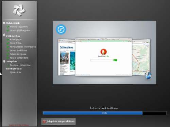Click the gear icon beside Előkészítés
The width and height of the screenshot is (170, 127).
(x=4, y=35)
